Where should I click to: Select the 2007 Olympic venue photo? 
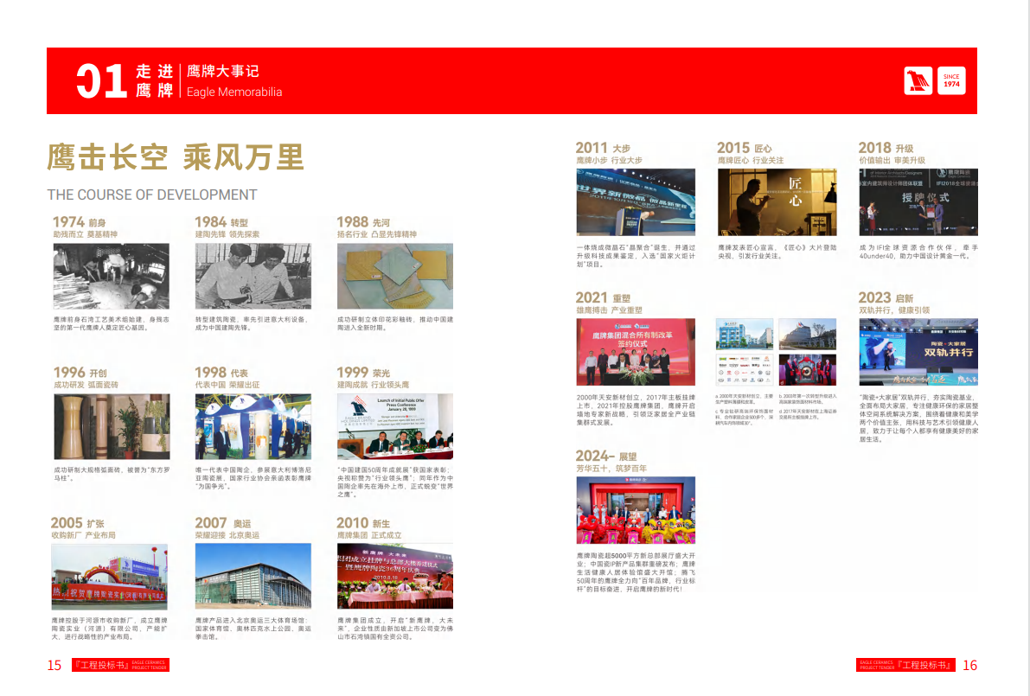point(253,576)
